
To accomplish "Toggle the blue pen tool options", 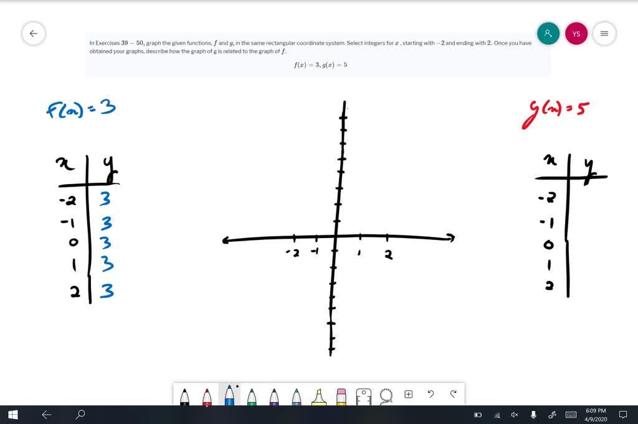I will pyautogui.click(x=229, y=396).
